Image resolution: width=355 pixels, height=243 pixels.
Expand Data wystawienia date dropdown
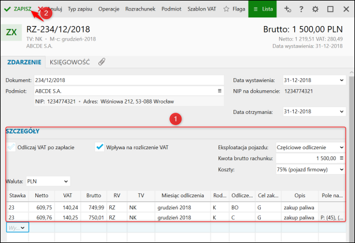pyautogui.click(x=342, y=80)
